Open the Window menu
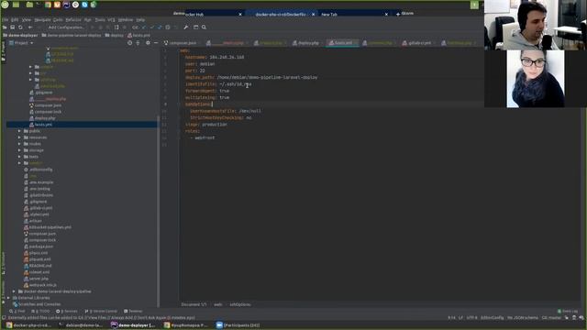587x330 pixels. 126,20
